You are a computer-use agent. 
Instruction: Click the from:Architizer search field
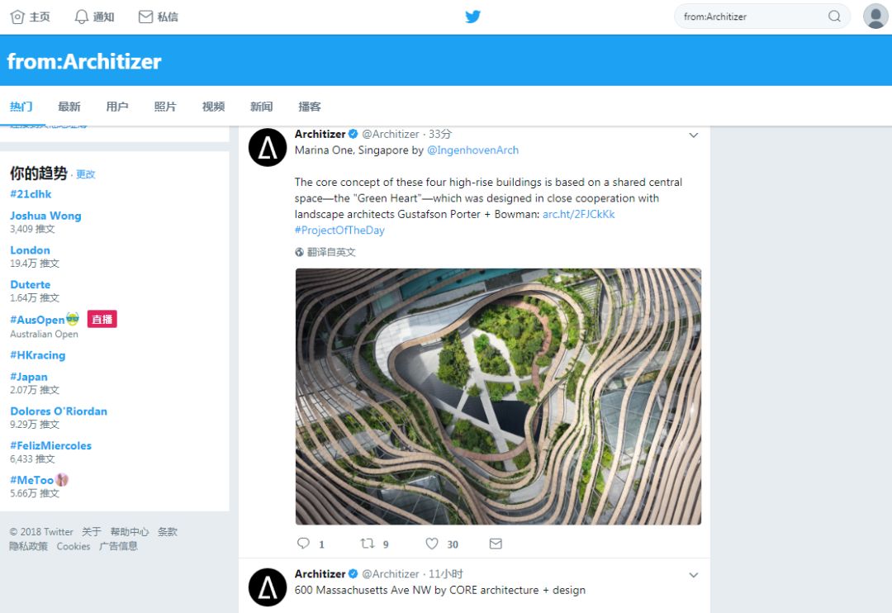pyautogui.click(x=747, y=17)
